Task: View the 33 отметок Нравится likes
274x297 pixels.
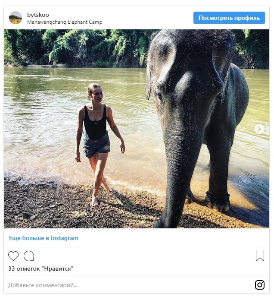Action: point(41,269)
